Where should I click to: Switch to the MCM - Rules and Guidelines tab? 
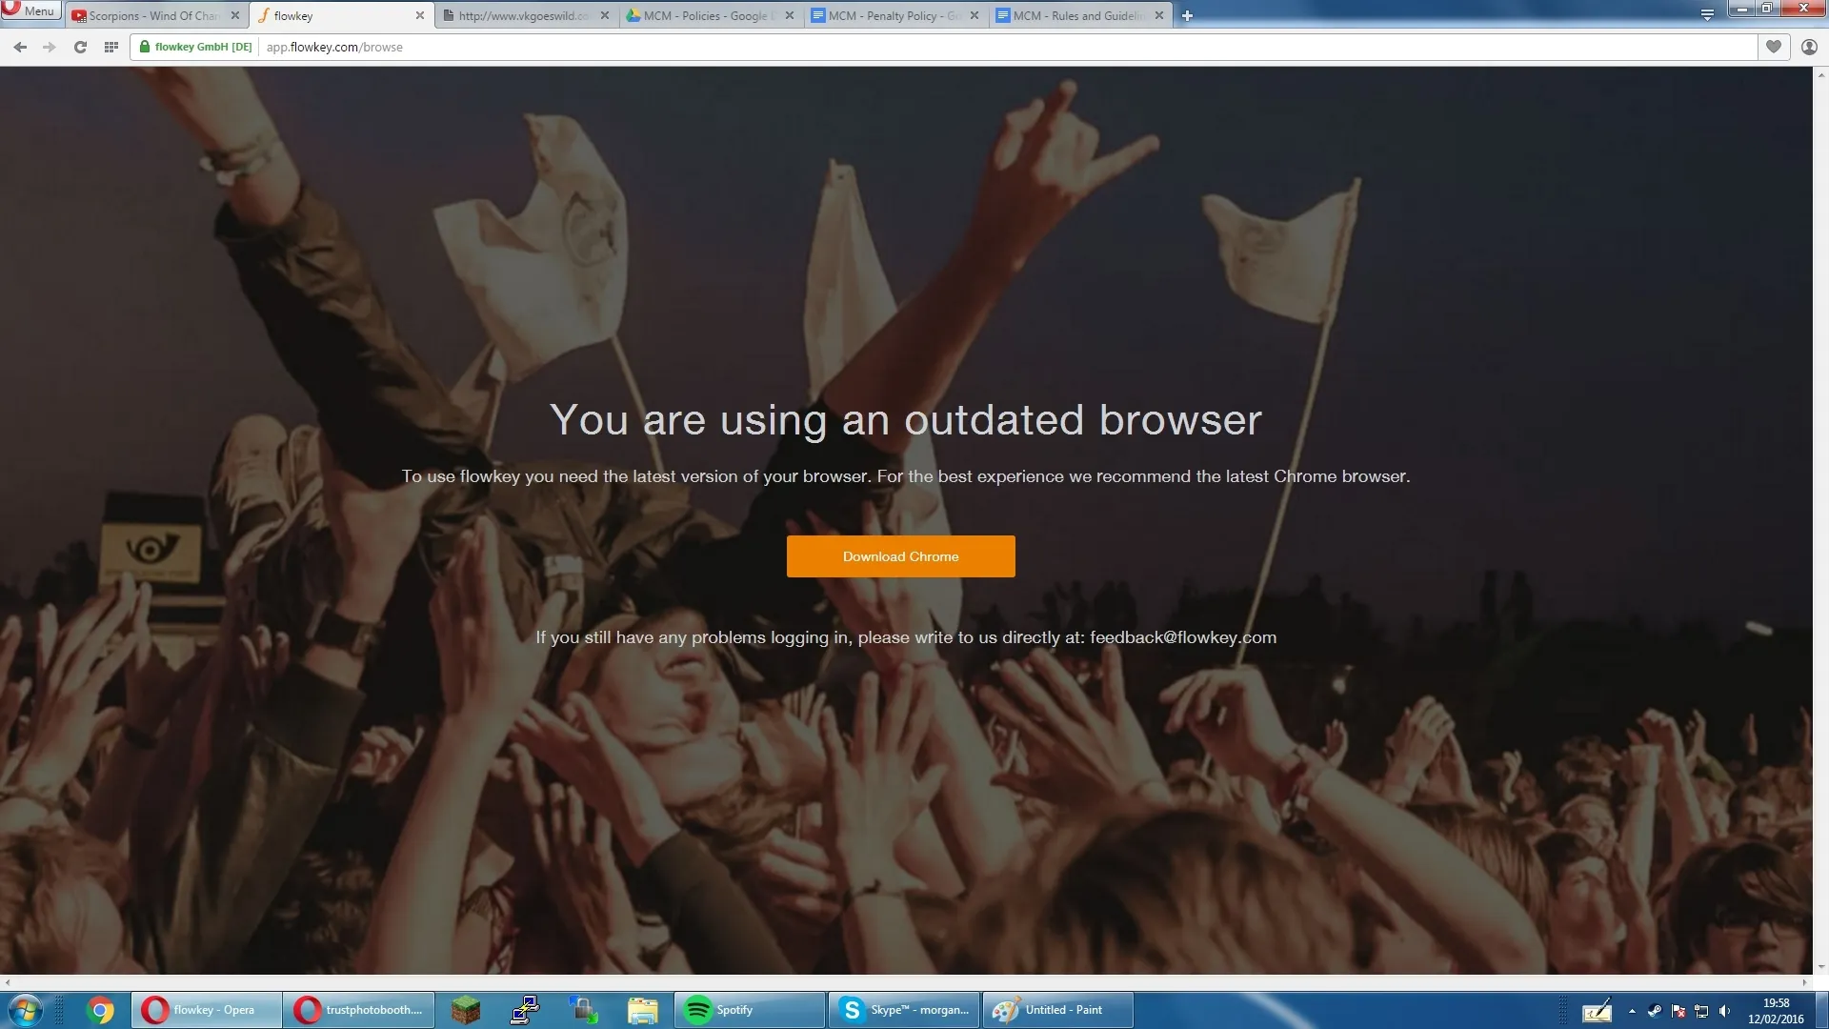click(1078, 16)
